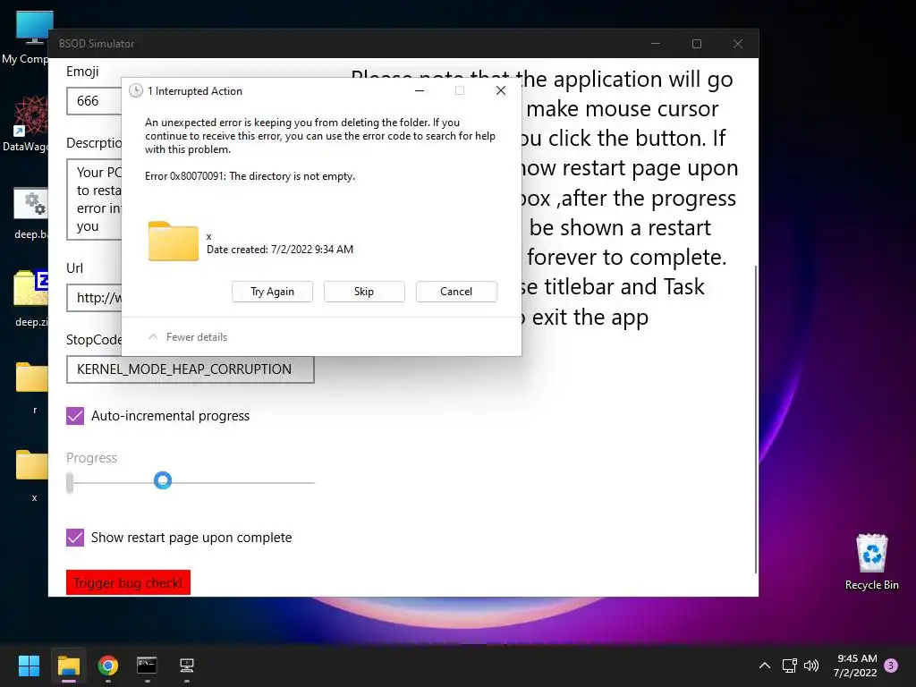Viewport: 916px width, 687px height.
Task: Open the notification badge showing 3
Action: (891, 665)
